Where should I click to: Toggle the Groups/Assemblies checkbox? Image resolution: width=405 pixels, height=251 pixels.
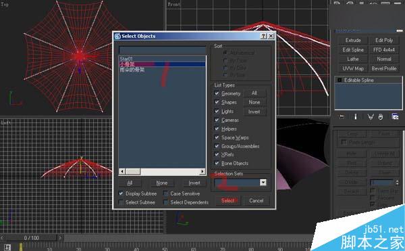pos(217,146)
